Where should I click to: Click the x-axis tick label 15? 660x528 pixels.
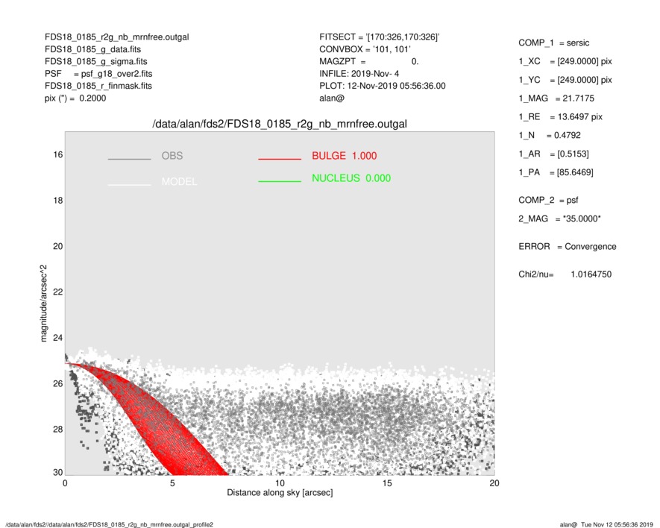387,483
